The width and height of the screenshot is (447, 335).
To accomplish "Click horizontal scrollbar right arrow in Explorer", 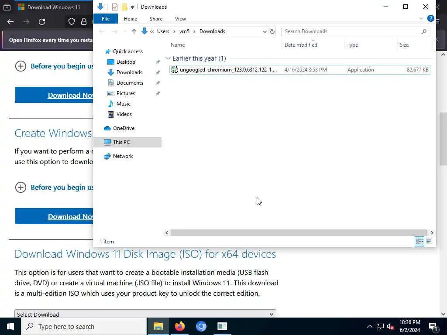I will coord(432,233).
